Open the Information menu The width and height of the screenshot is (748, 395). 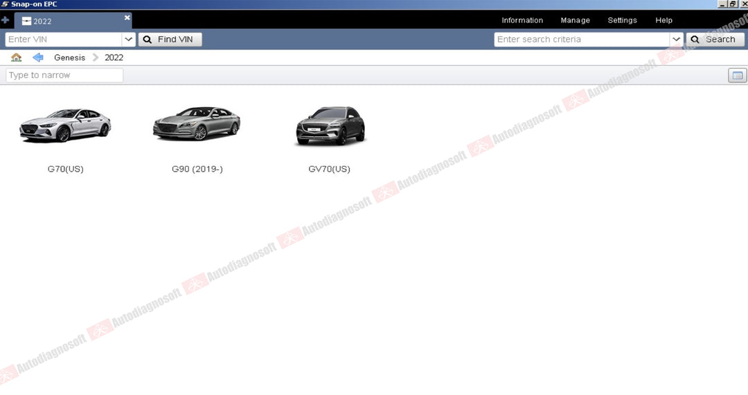point(522,20)
